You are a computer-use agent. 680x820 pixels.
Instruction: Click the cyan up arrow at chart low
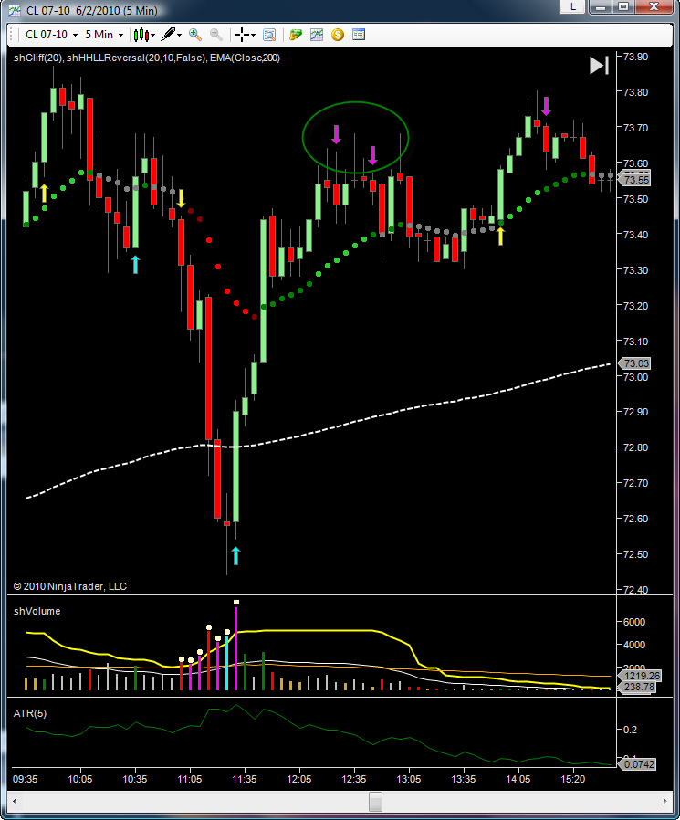[x=235, y=555]
